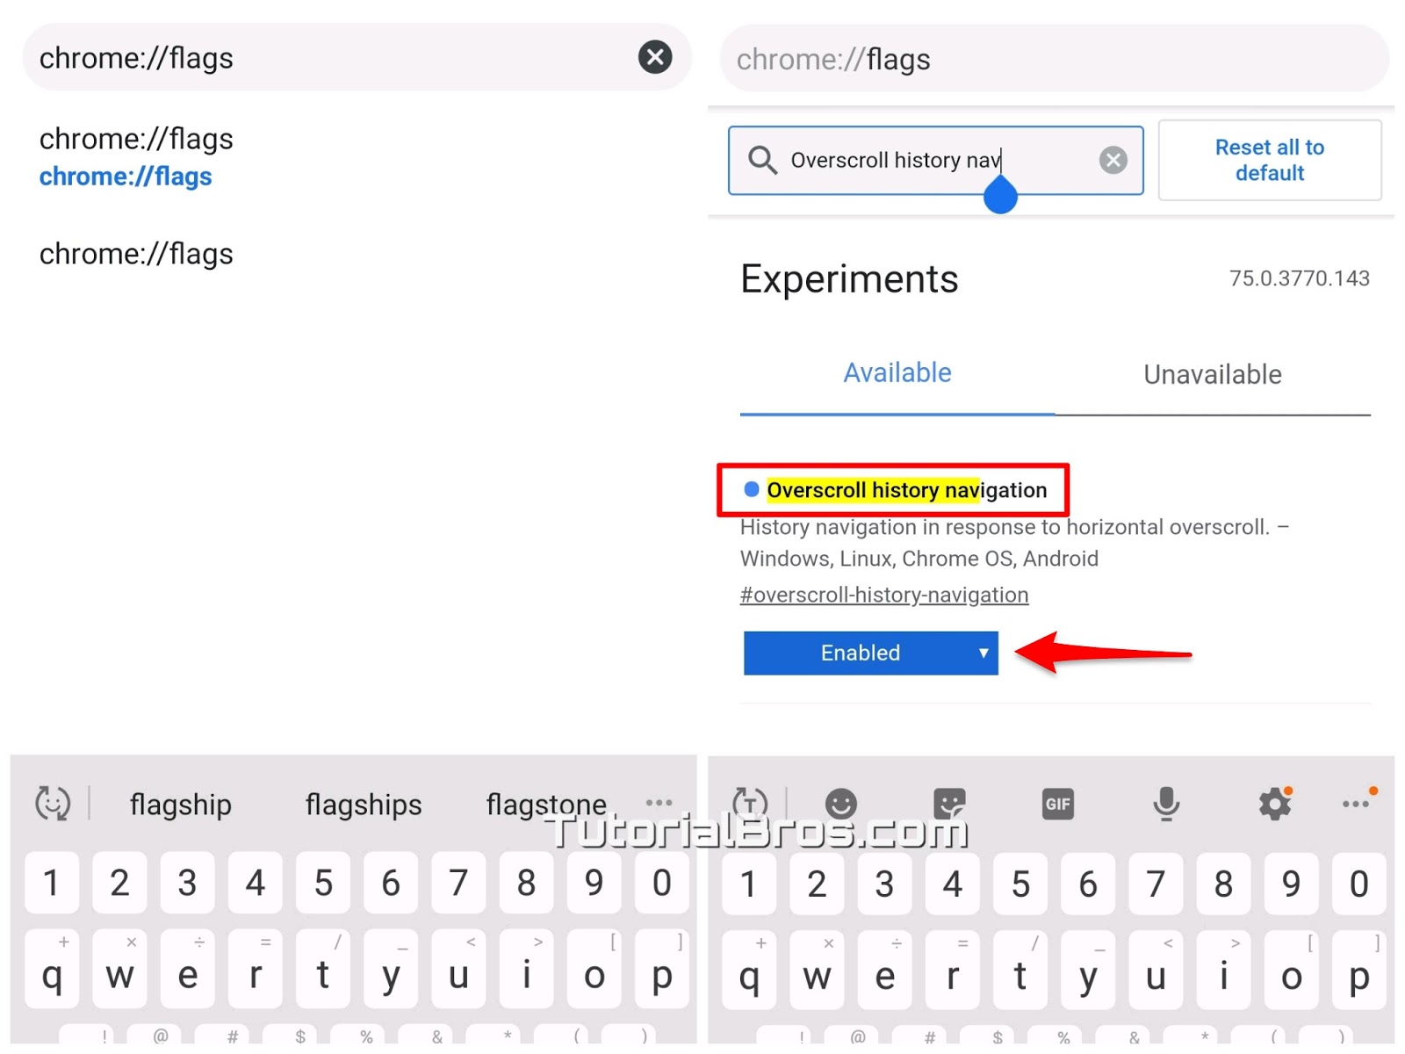
Task: Tap key 7 on left keyboard
Action: 458,883
